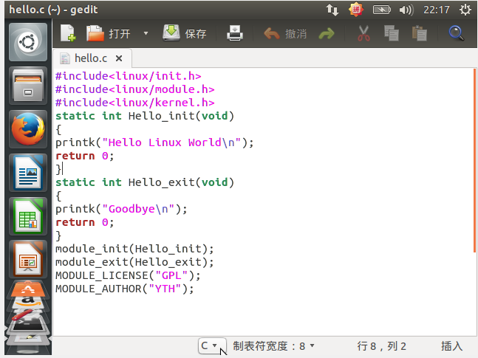This screenshot has width=478, height=358.
Task: Open the Files manager from launcher
Action: pos(28,86)
